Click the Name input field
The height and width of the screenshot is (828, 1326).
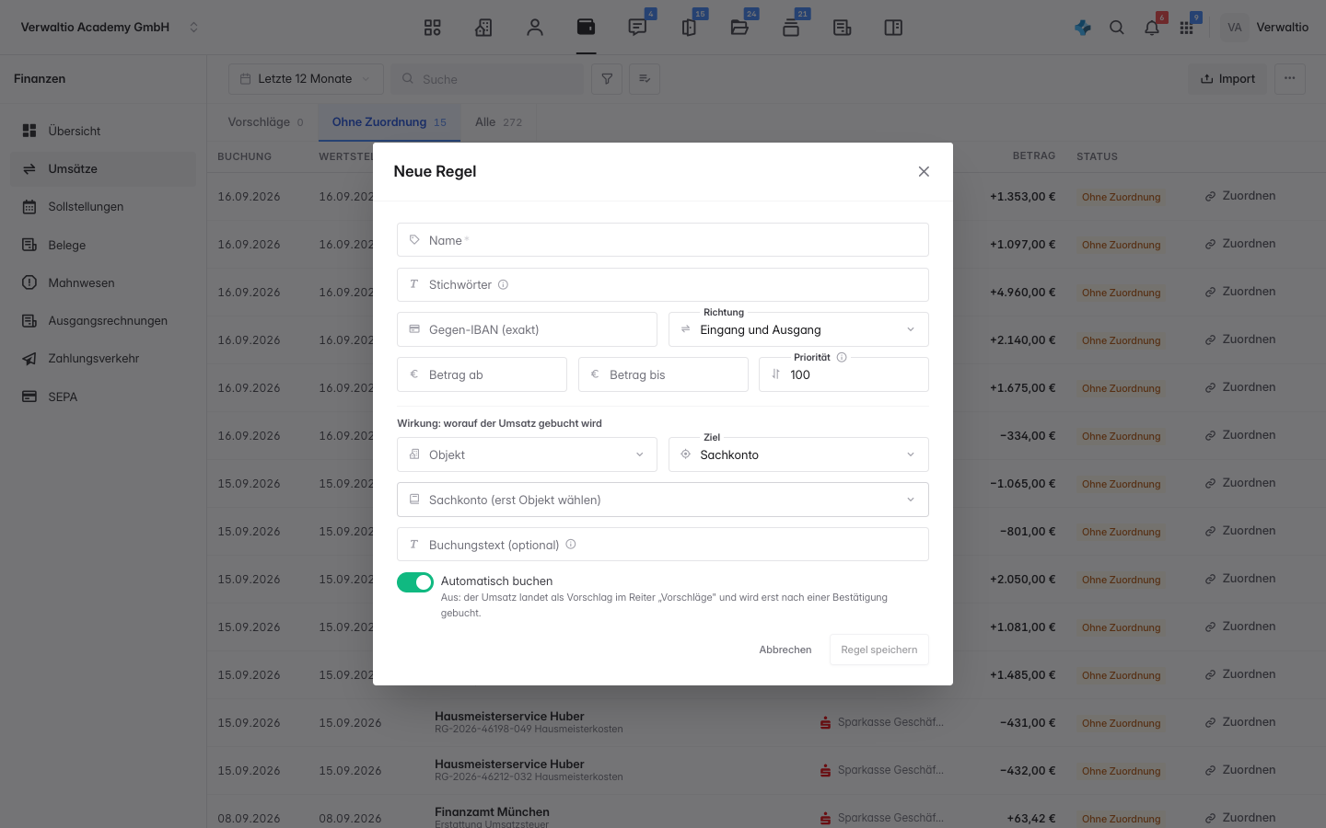coord(663,240)
